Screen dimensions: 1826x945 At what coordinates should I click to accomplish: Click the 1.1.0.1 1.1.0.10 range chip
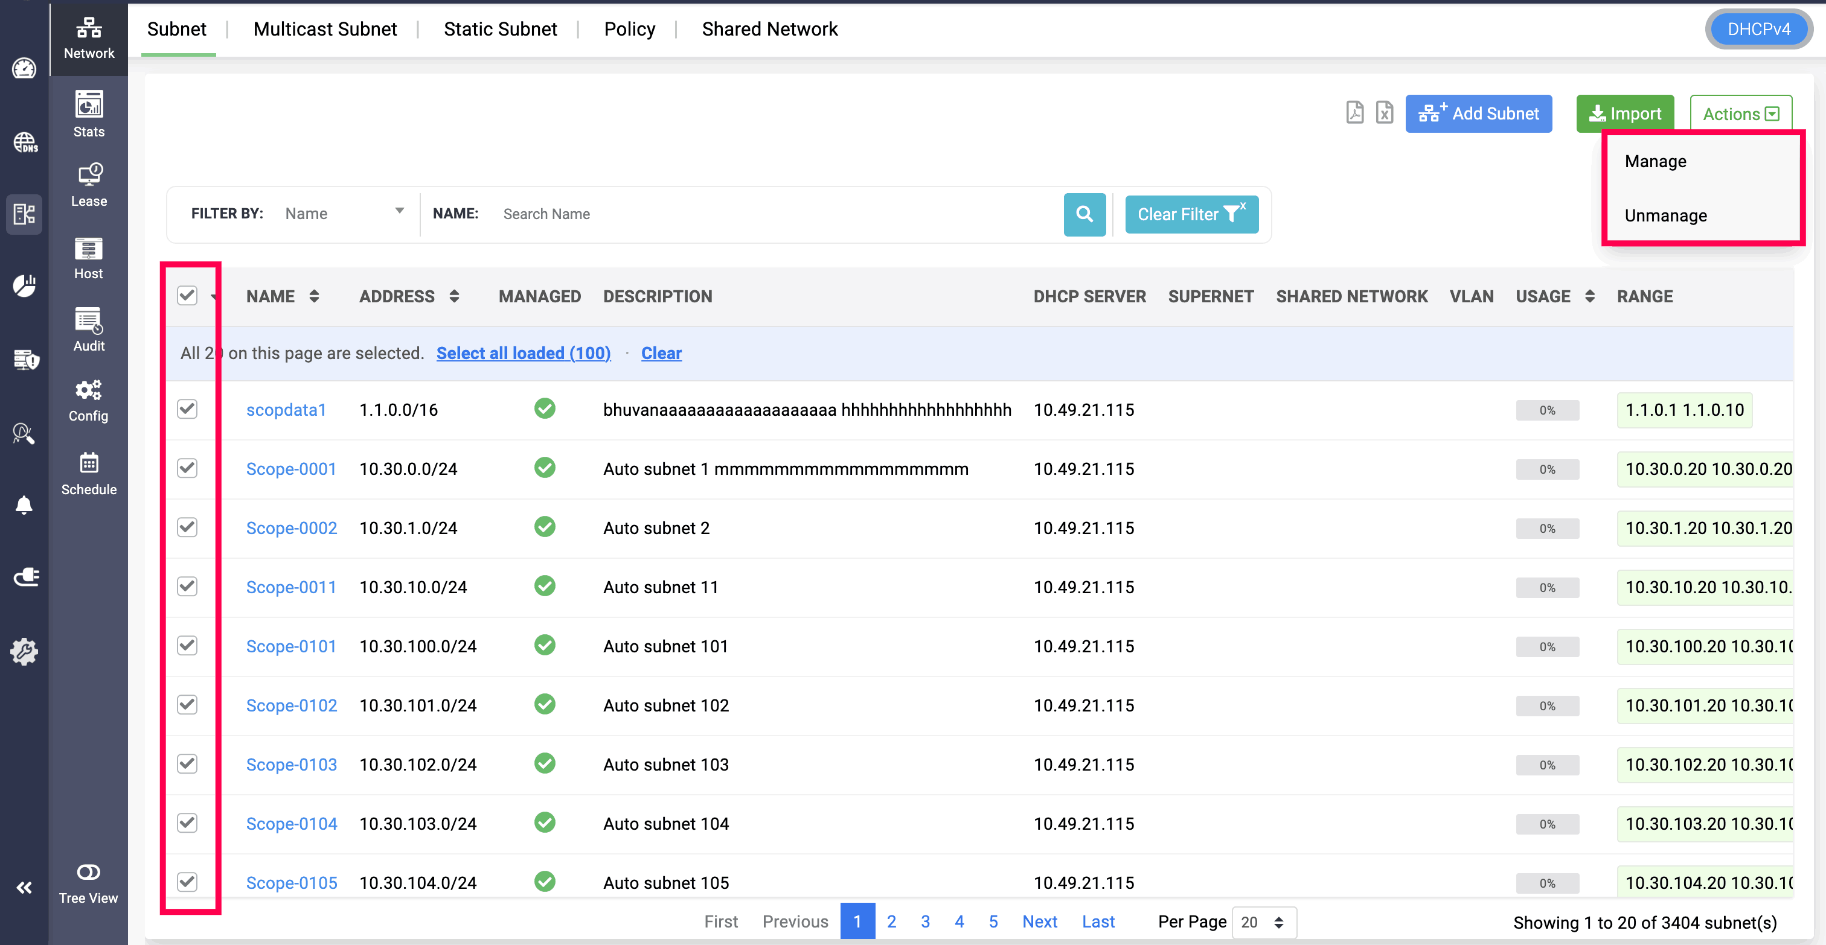1683,410
